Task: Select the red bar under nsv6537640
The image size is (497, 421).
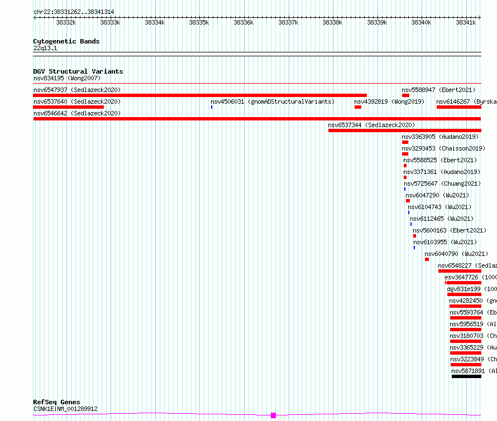Action: [x=69, y=107]
